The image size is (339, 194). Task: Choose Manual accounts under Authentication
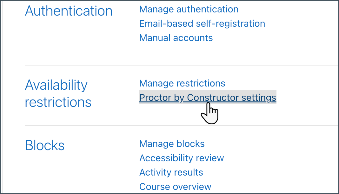[x=176, y=38]
